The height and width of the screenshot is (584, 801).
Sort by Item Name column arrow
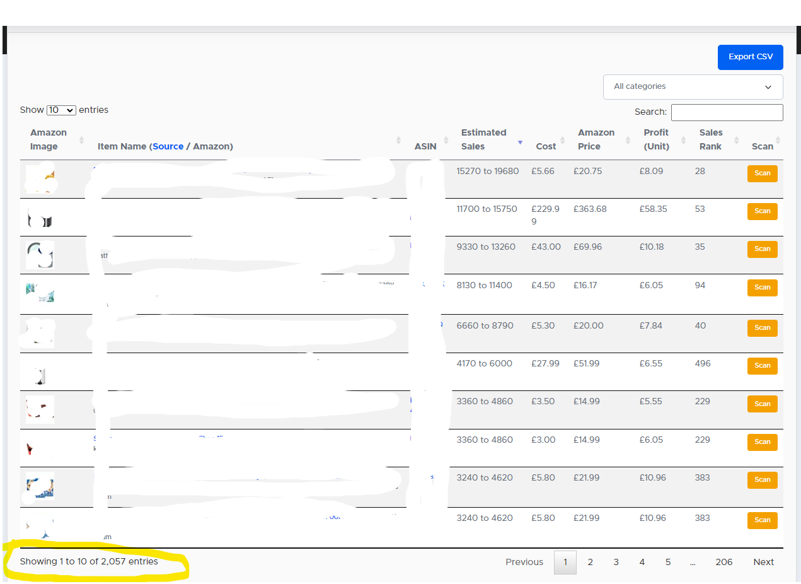[x=398, y=141]
